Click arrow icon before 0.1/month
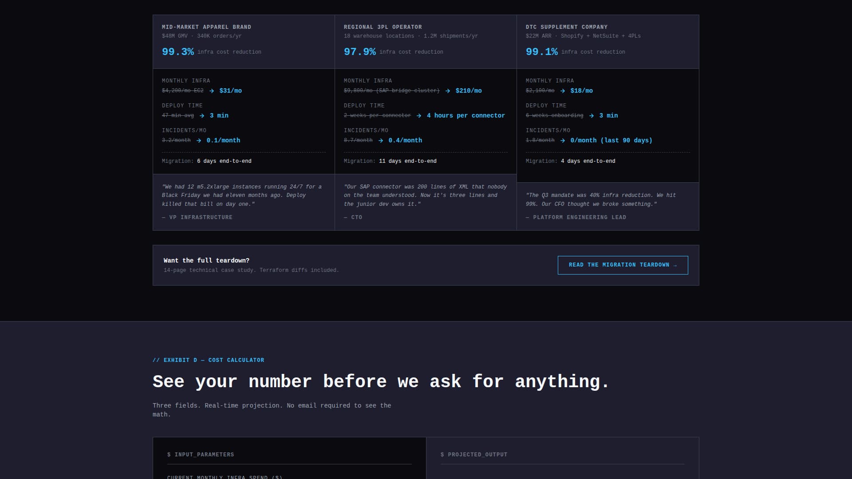The width and height of the screenshot is (852, 479). [199, 141]
